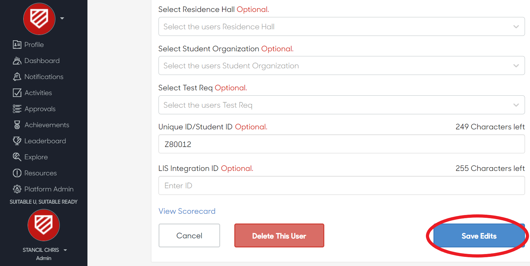Screen dimensions: 530x266
Task: Open the Test Req dropdown
Action: click(342, 105)
